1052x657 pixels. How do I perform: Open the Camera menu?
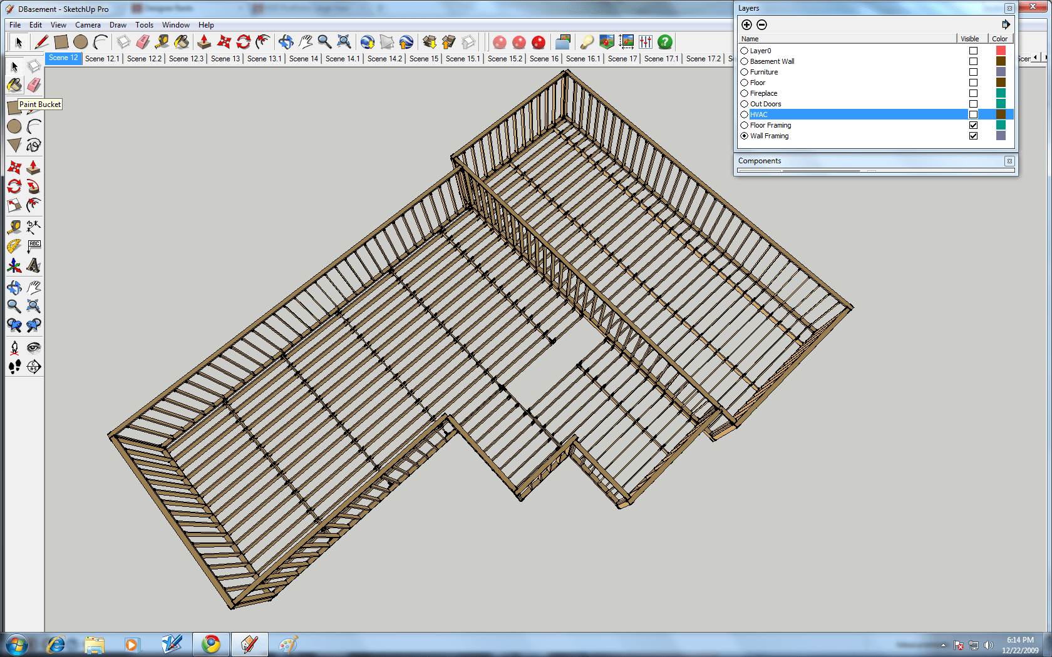point(88,25)
